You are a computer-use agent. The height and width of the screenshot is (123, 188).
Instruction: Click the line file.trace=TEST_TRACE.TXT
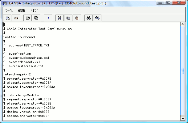point(26,45)
